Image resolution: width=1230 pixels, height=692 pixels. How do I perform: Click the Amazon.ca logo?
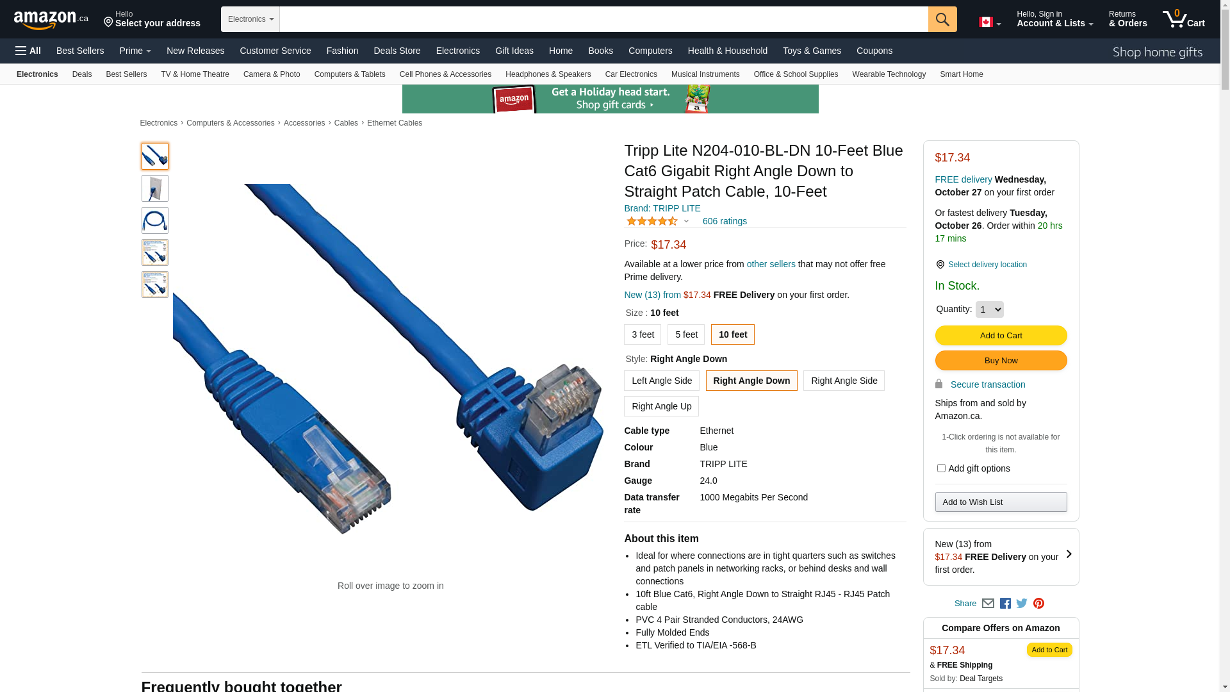51,20
